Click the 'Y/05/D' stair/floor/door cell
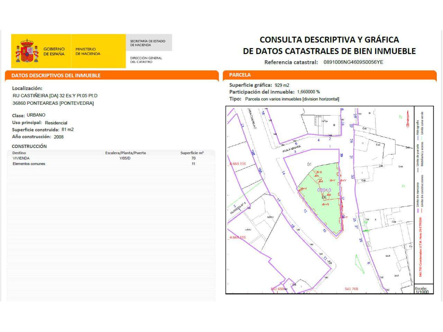The height and width of the screenshot is (332, 443). point(125,158)
